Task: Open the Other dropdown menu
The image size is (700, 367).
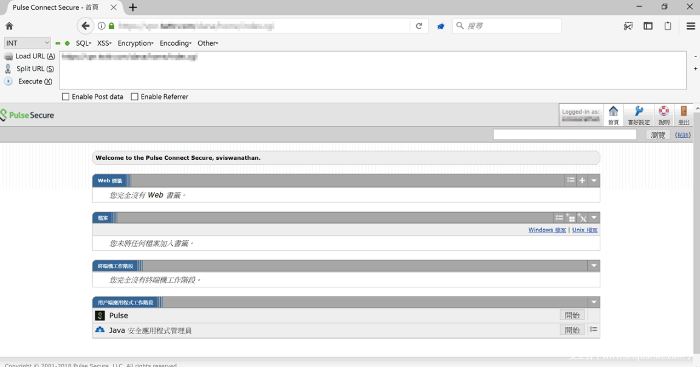Action: 208,43
